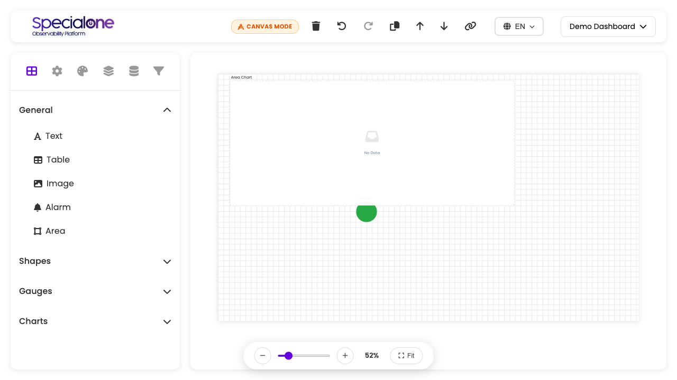Add an Area widget
The width and height of the screenshot is (677, 380).
coord(50,231)
